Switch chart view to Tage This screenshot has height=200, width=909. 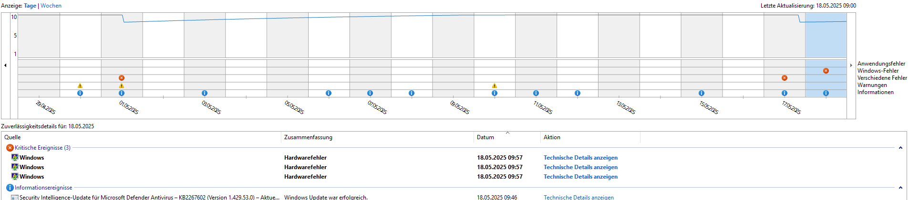[x=30, y=6]
